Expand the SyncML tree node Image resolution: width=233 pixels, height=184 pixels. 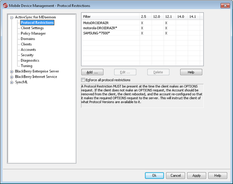click(12, 83)
